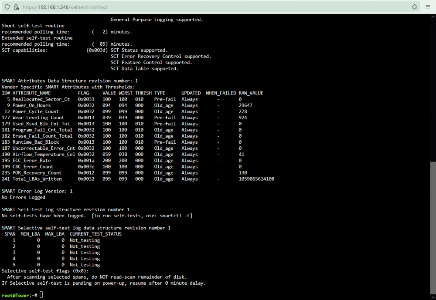Click the Runtime_Bad_Block attribute name
This screenshot has height=300, width=436.
[x=36, y=142]
